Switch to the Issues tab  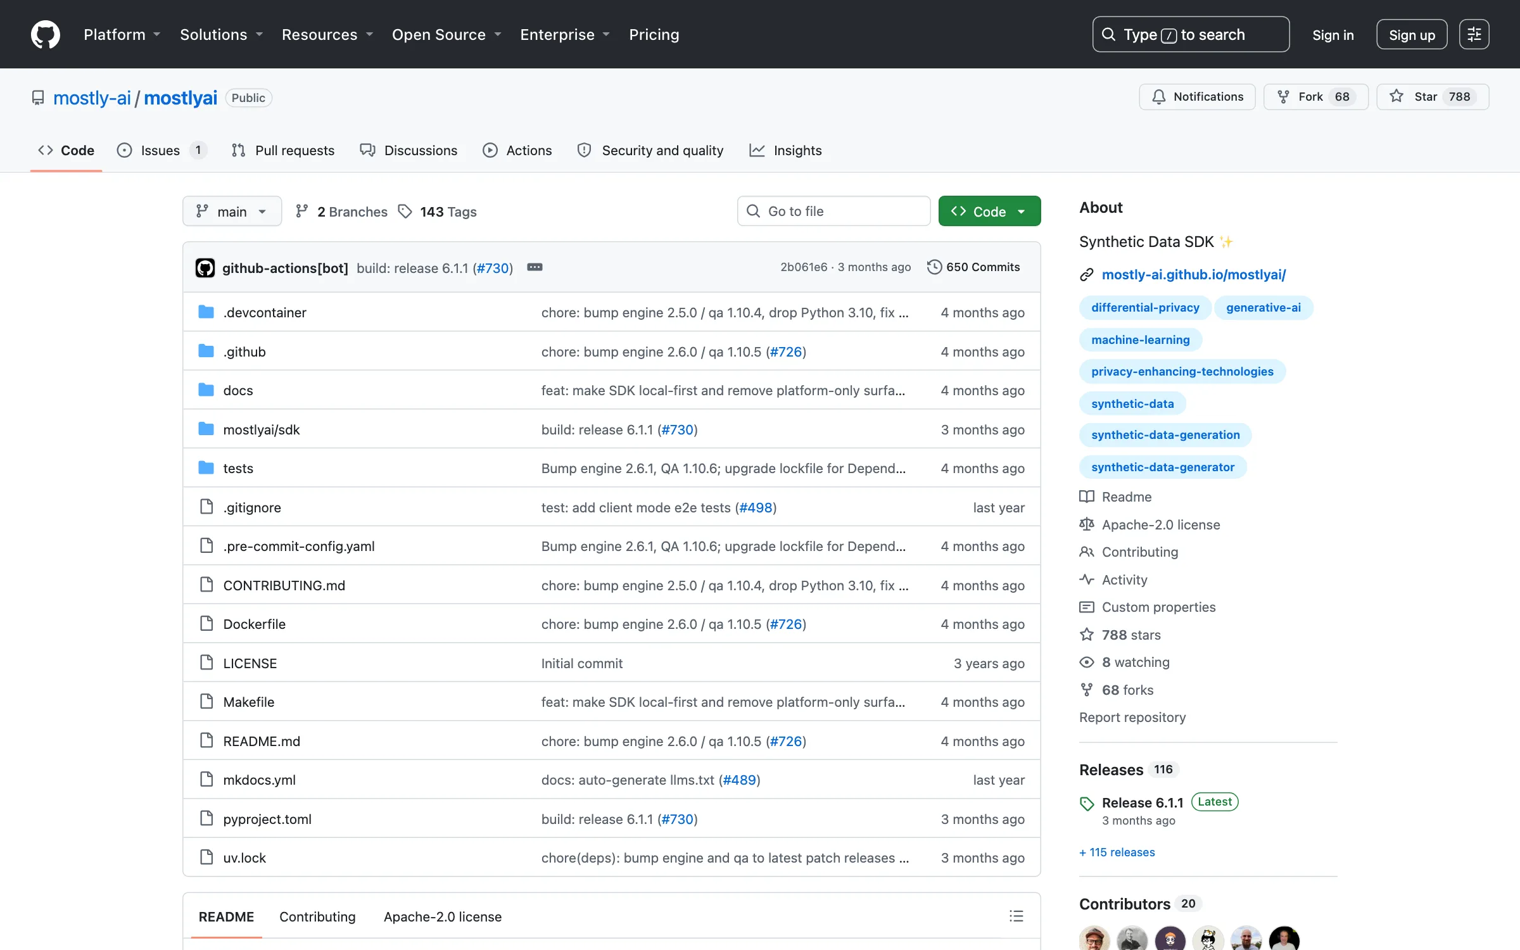click(x=161, y=150)
